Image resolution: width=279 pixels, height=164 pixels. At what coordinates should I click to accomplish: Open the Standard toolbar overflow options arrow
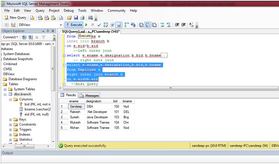tap(96, 18)
